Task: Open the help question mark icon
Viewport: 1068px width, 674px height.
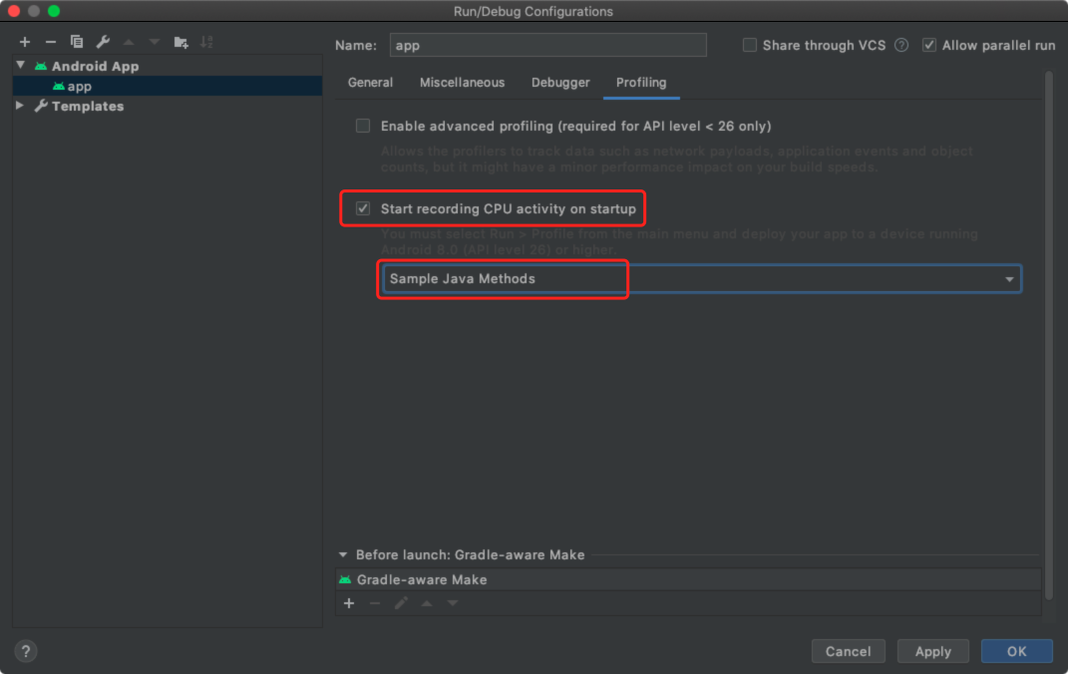Action: click(x=25, y=651)
